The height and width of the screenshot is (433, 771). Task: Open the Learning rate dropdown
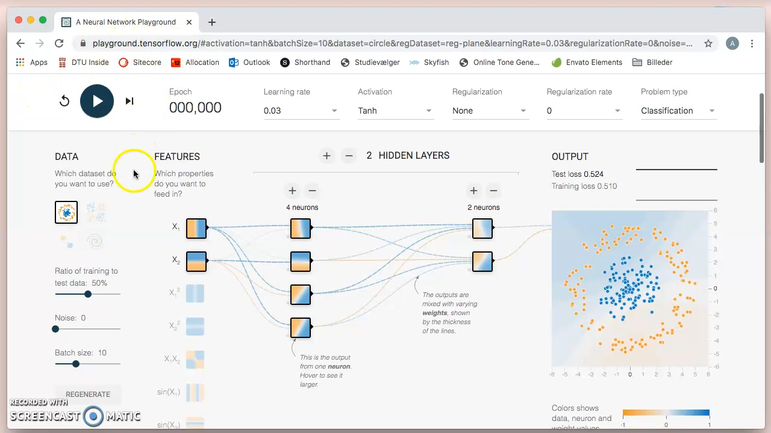(301, 111)
